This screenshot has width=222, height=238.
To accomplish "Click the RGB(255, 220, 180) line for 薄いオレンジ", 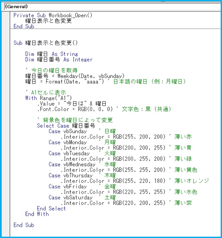I will [x=135, y=181].
